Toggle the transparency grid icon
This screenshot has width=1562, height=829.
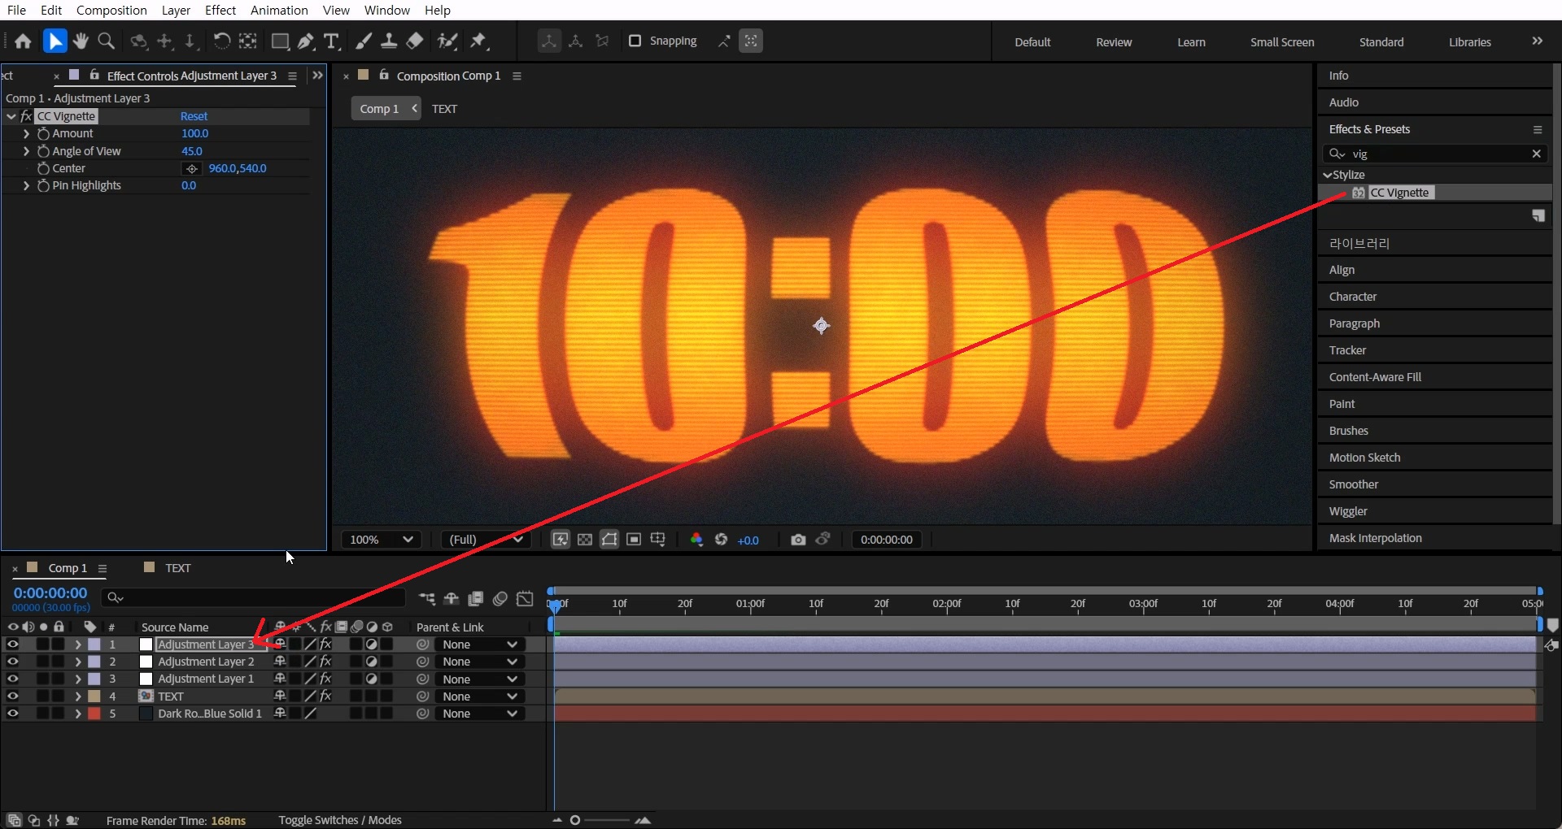coord(585,540)
